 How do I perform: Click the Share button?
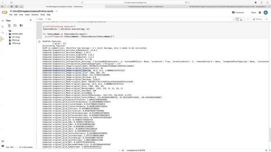(x=253, y=13)
